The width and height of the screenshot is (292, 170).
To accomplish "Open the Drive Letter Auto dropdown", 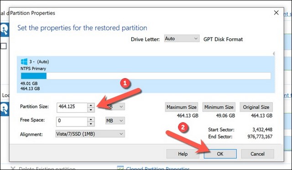I will point(182,38).
